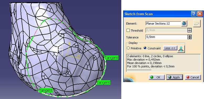
Task: Click the globe selection icon beside Element field
Action: point(184,24)
